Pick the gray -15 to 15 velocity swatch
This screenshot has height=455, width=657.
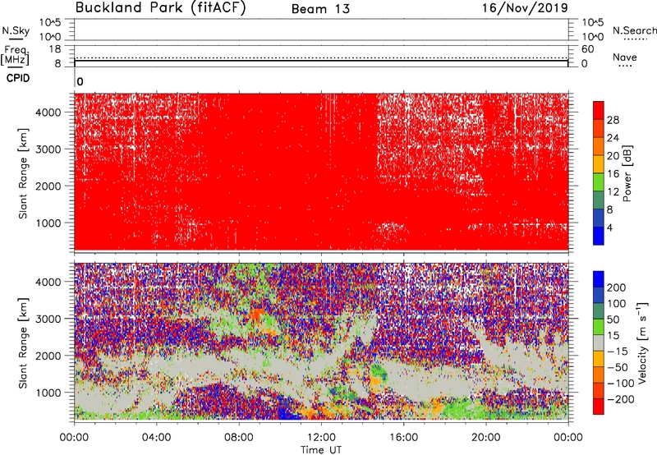[599, 342]
